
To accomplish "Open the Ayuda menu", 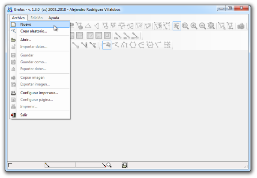I will (x=54, y=18).
